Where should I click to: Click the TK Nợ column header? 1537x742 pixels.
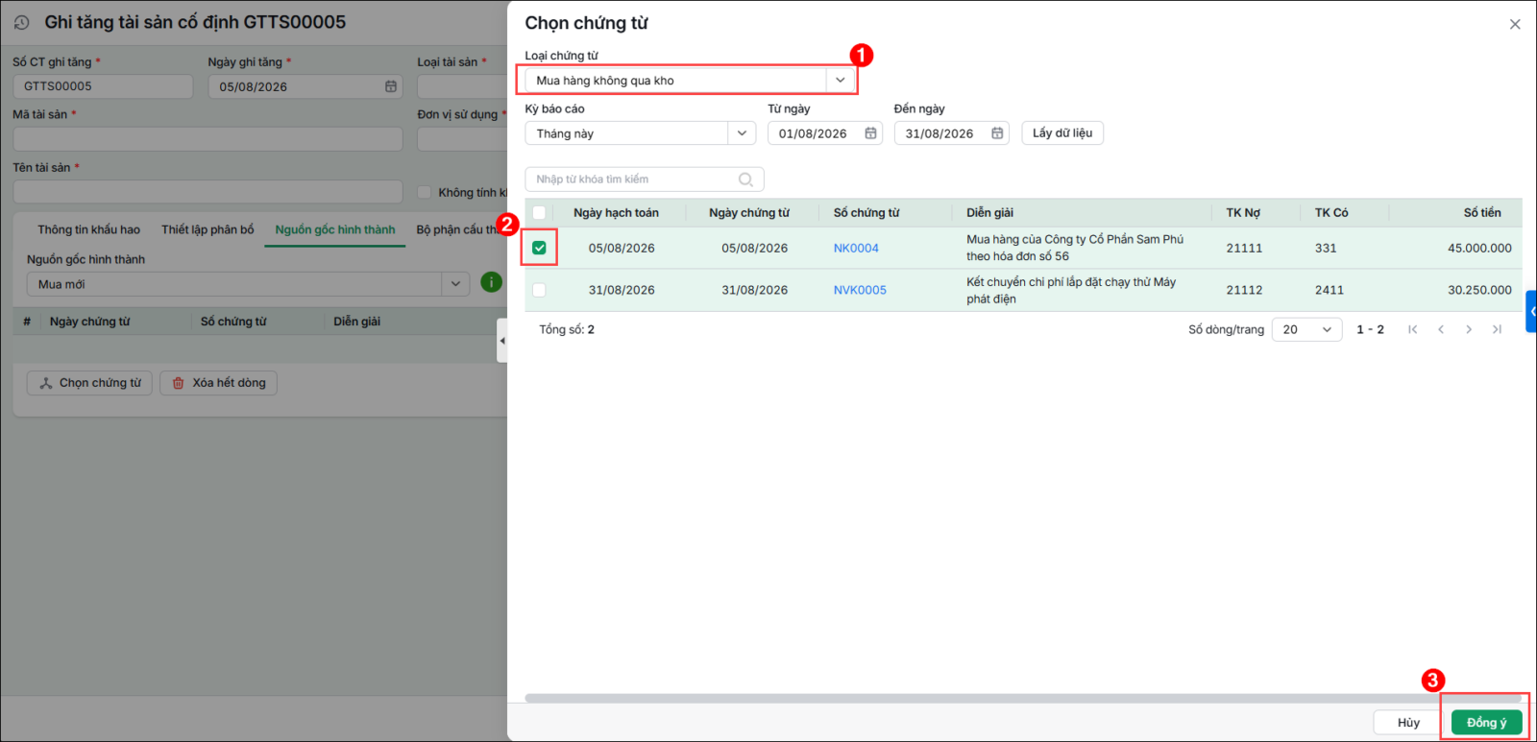click(x=1243, y=212)
